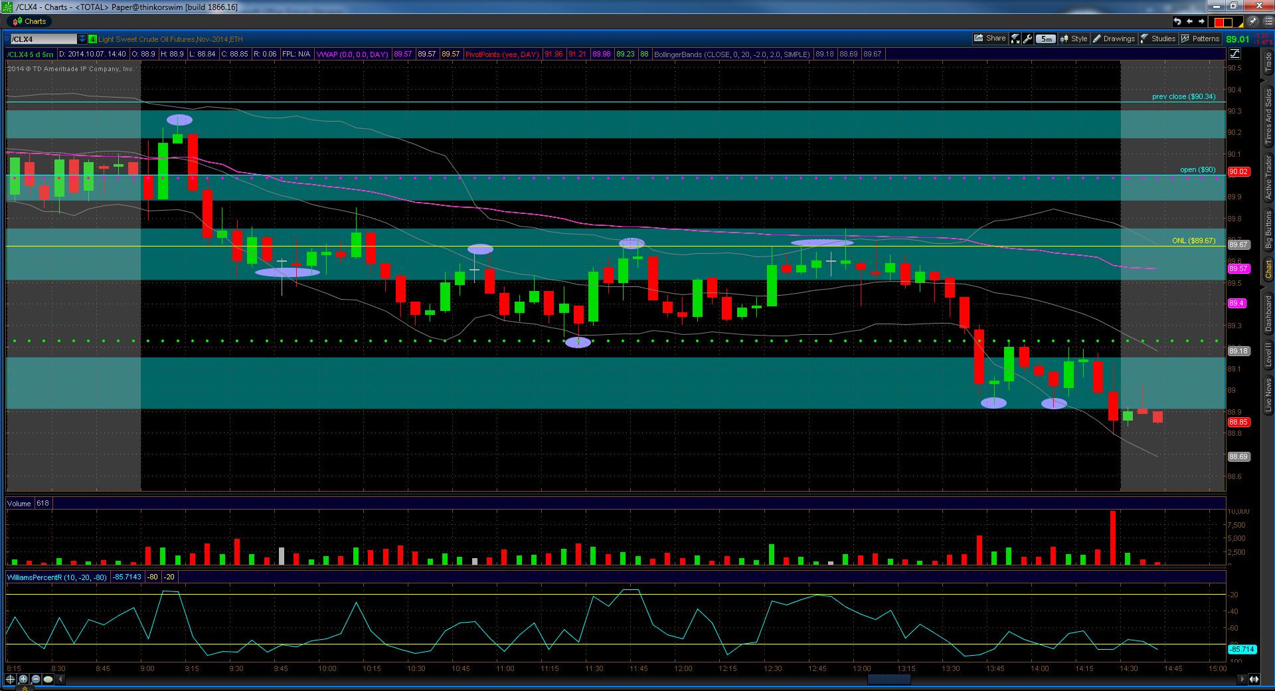Click the forward arrow icon
The image size is (1275, 691).
click(1201, 22)
